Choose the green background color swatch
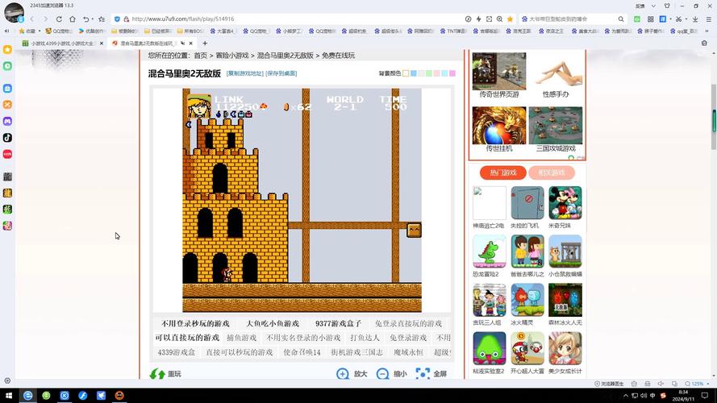 429,73
